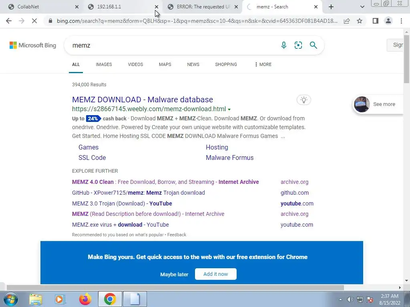The width and height of the screenshot is (410, 307).
Task: Expand the MORE search categories
Action: [x=263, y=64]
